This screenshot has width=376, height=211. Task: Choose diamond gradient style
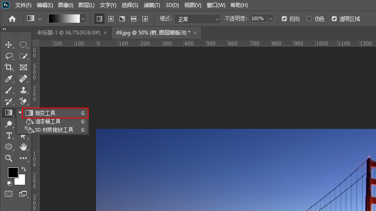tap(145, 19)
